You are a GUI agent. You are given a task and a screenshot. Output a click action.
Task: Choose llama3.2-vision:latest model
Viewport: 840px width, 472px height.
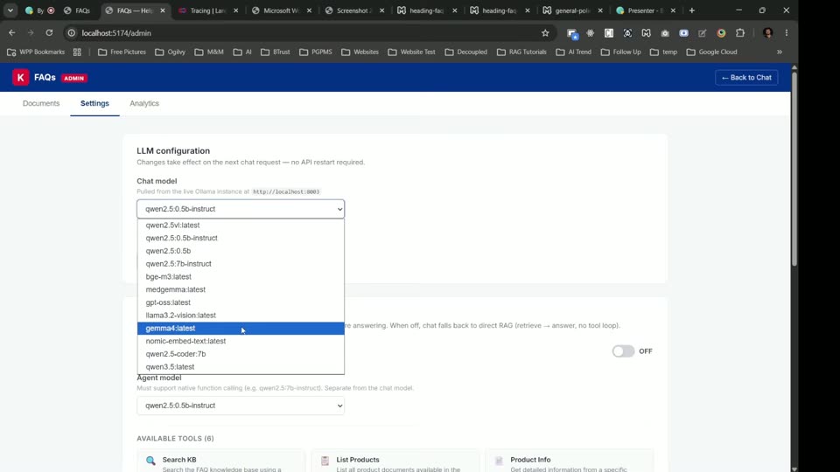coord(241,316)
